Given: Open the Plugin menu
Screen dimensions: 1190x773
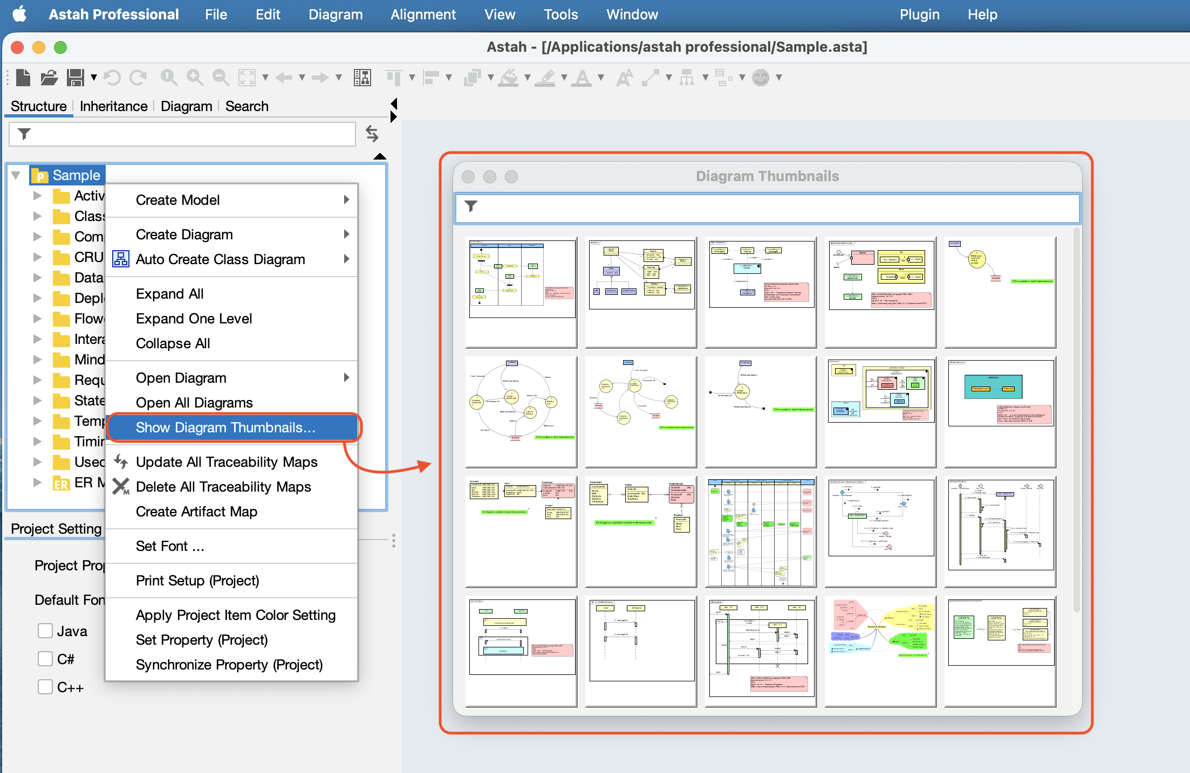Looking at the screenshot, I should (919, 15).
